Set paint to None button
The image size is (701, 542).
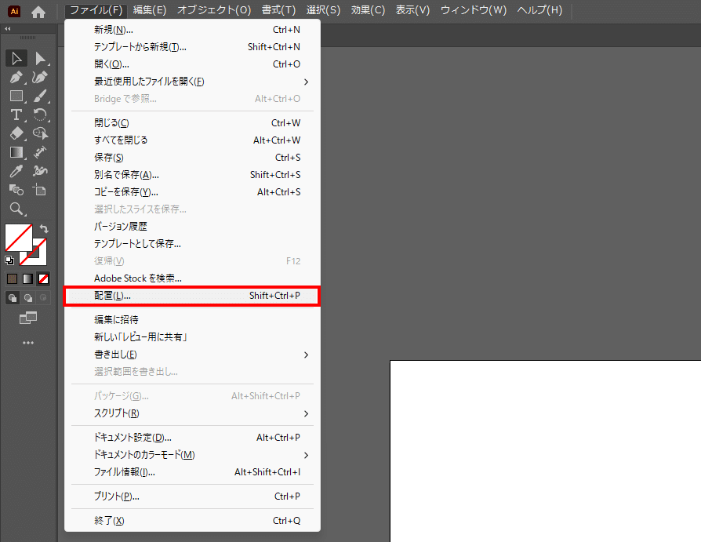(43, 279)
